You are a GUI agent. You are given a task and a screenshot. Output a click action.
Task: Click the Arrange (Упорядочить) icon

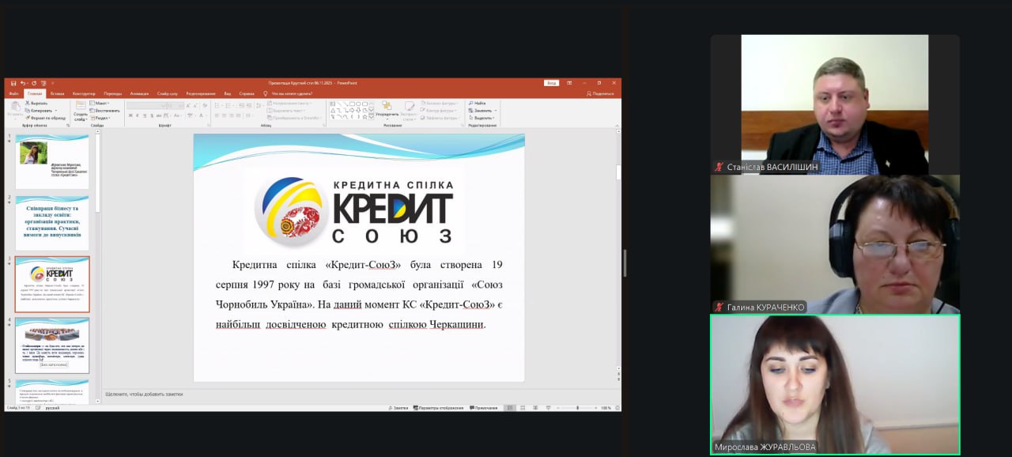click(387, 108)
